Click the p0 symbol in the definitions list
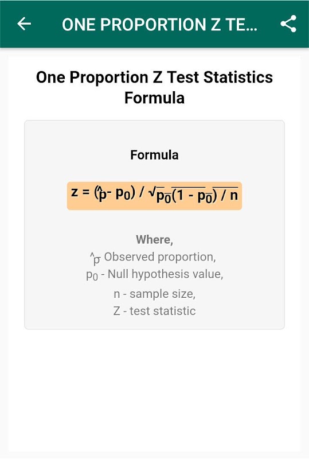 pos(92,275)
